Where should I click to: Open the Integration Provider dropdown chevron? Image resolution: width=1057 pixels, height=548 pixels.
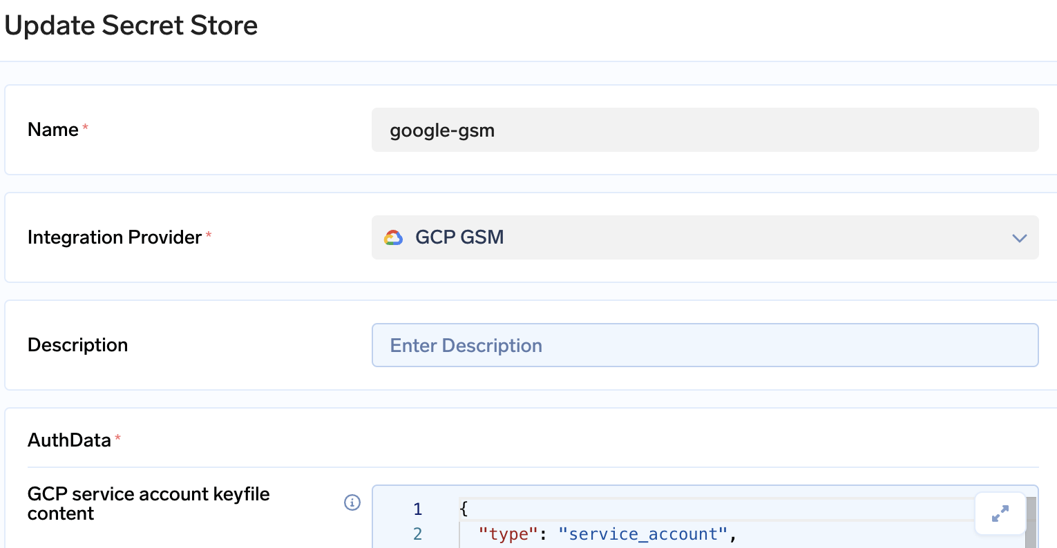pyautogui.click(x=1019, y=238)
